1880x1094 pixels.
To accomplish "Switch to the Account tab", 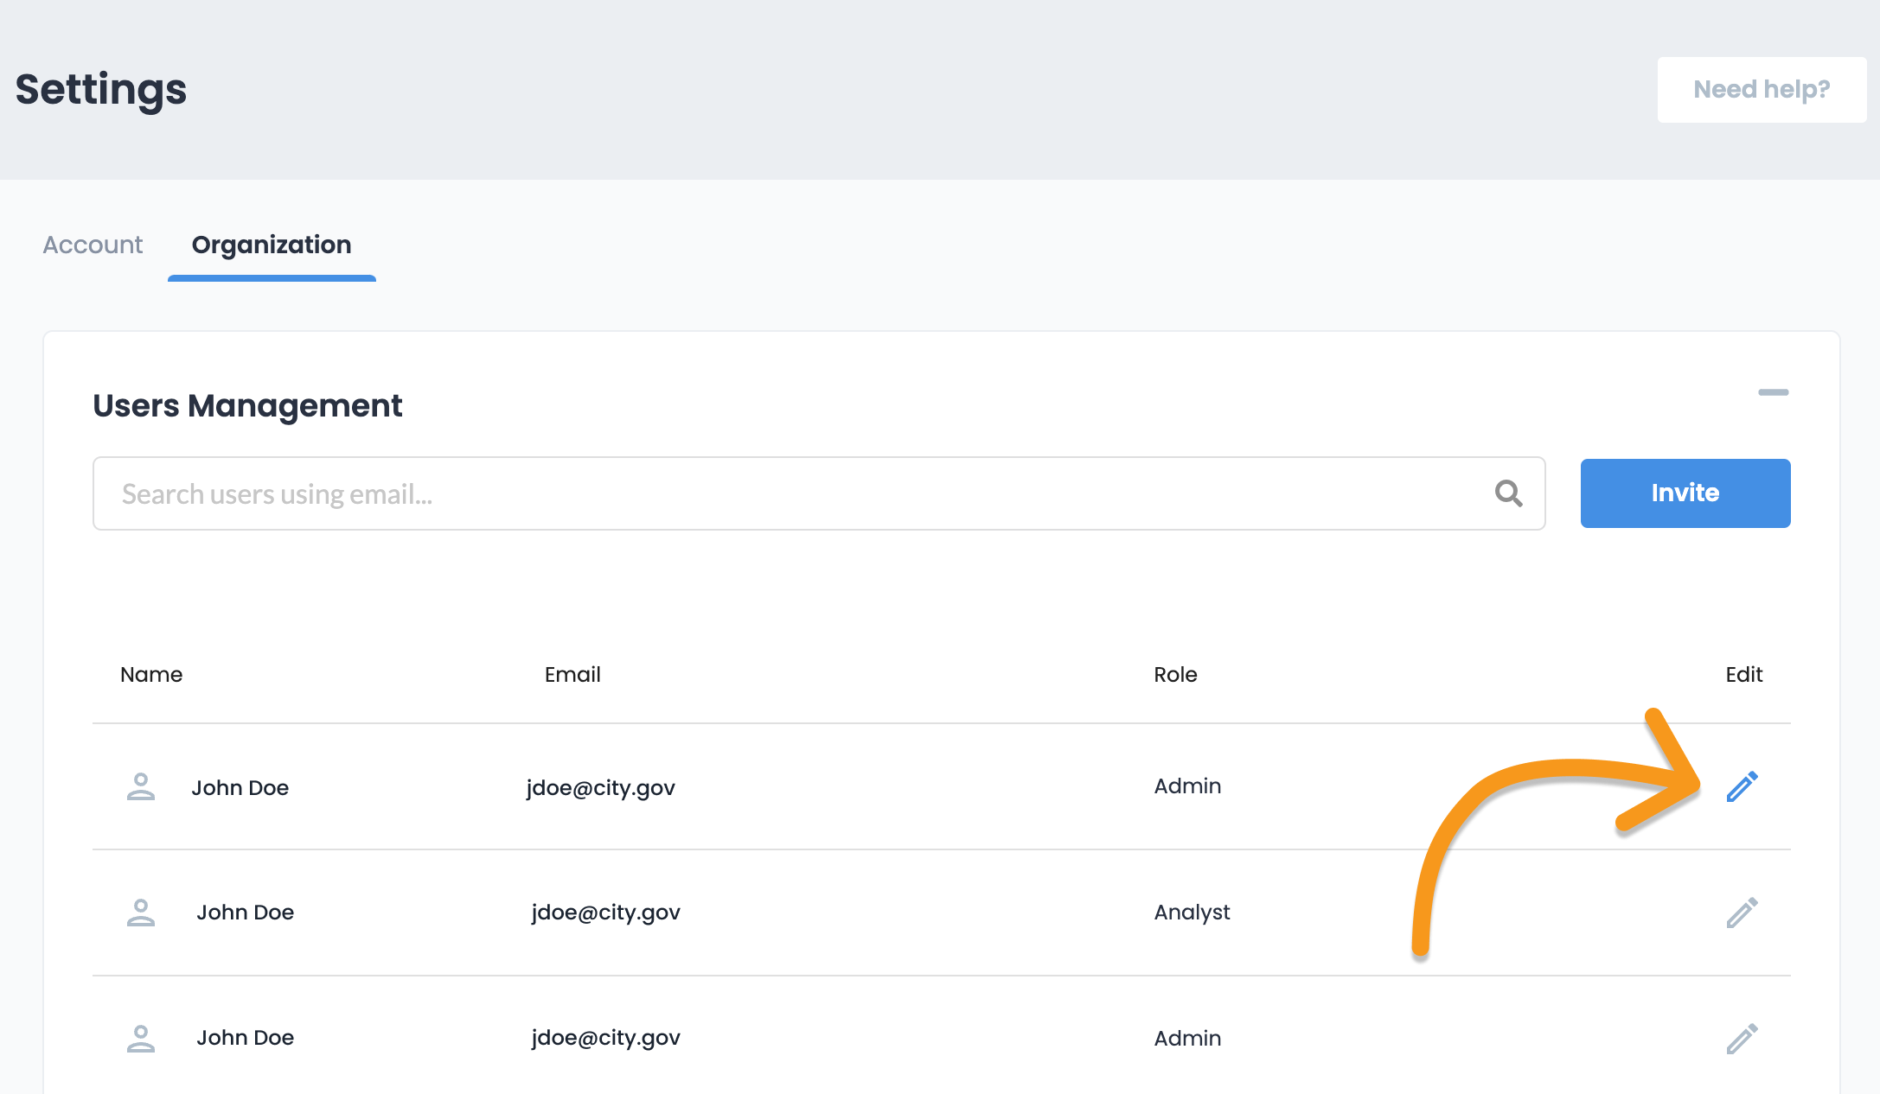I will tap(93, 245).
